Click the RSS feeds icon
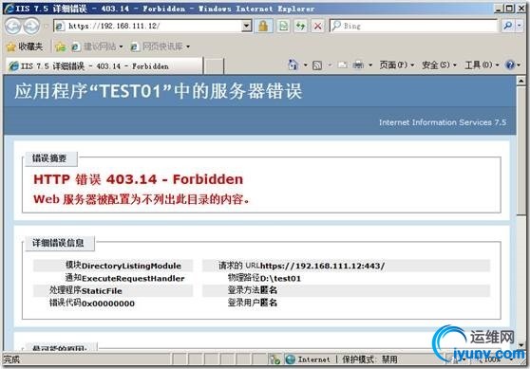The width and height of the screenshot is (530, 369). pos(317,65)
